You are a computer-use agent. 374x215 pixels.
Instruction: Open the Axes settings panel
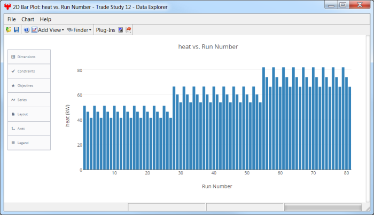(x=29, y=129)
